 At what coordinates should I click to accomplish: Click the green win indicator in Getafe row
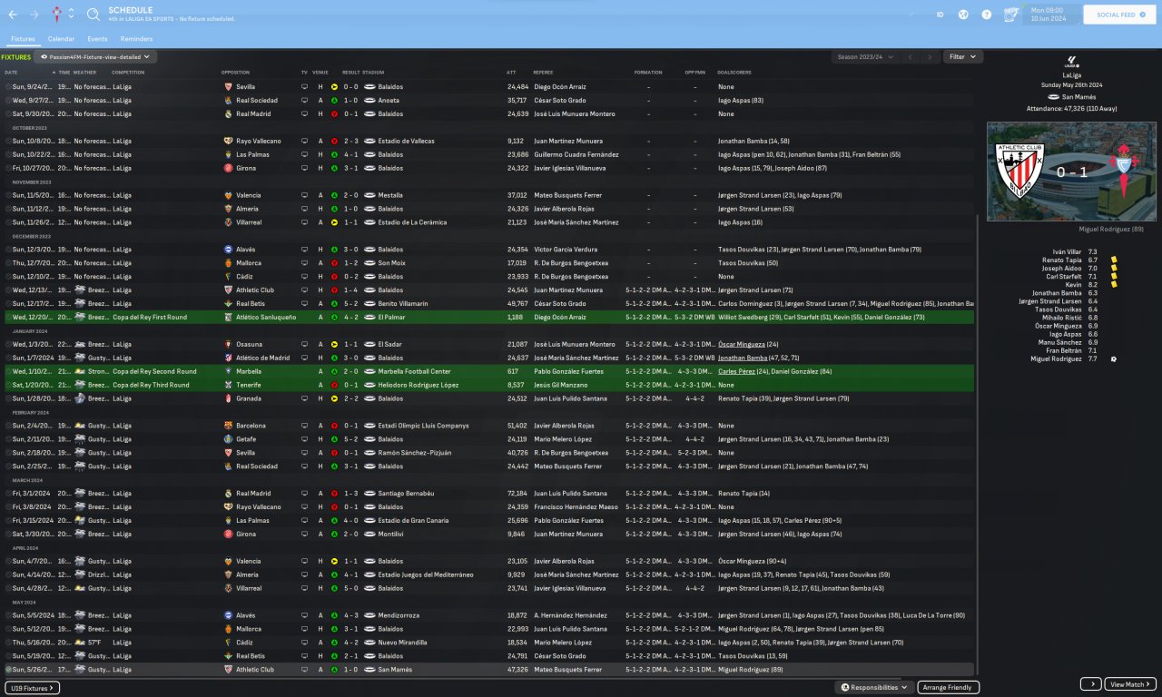click(335, 439)
